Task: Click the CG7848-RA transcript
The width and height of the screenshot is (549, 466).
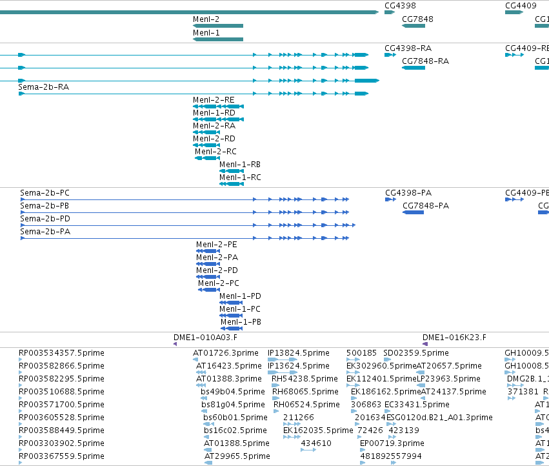Action: pyautogui.click(x=413, y=68)
